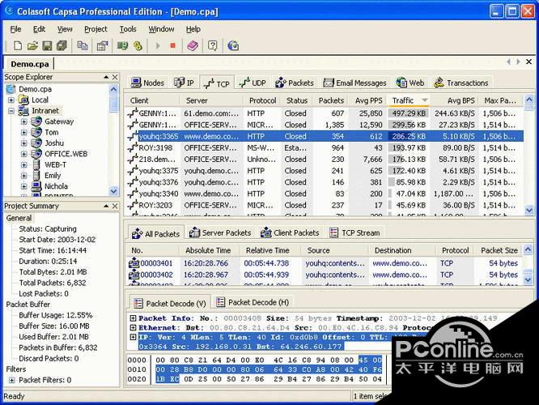Screen dimensions: 539x405
Task: Select packet number 00003401 row
Action: tap(324, 263)
